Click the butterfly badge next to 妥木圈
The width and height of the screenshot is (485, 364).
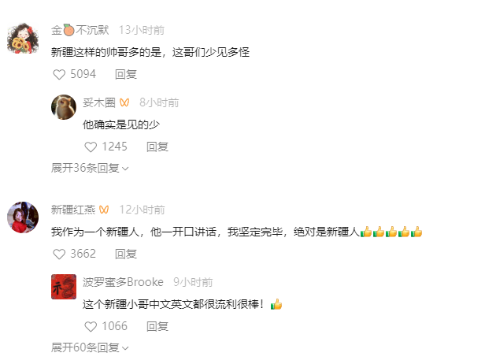[124, 102]
